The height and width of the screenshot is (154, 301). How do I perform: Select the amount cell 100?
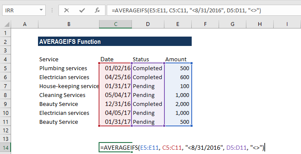(178, 86)
